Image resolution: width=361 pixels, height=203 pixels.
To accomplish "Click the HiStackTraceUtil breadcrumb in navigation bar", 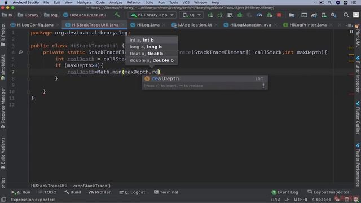I will pos(85,15).
